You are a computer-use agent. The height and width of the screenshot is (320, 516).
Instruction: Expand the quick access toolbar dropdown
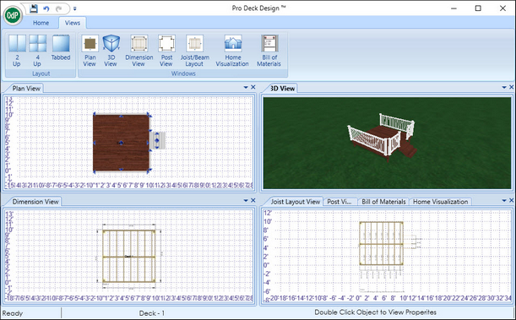pos(74,9)
